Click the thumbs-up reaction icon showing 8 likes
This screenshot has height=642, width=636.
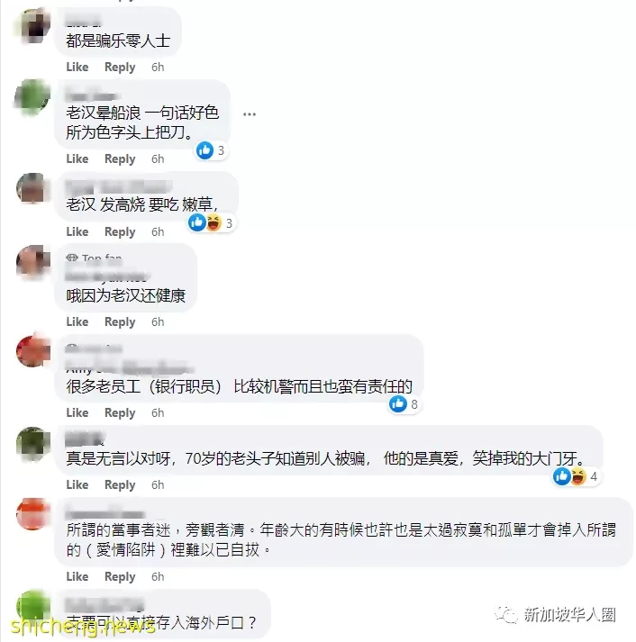(397, 404)
